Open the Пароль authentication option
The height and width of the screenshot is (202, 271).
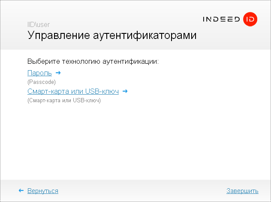click(39, 73)
